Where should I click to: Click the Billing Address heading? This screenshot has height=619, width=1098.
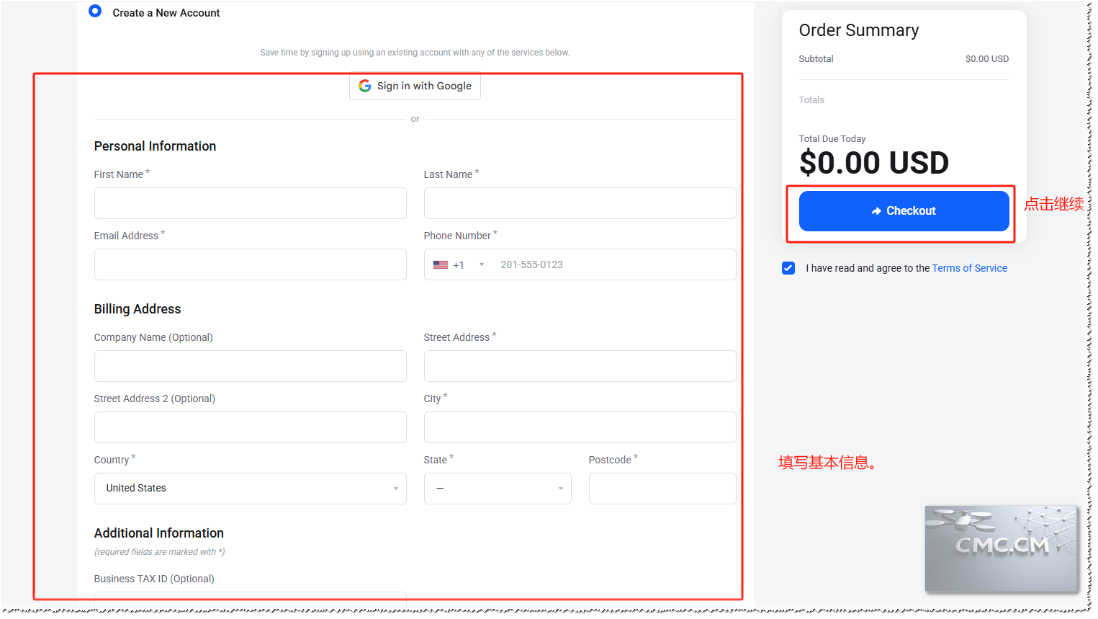[138, 309]
